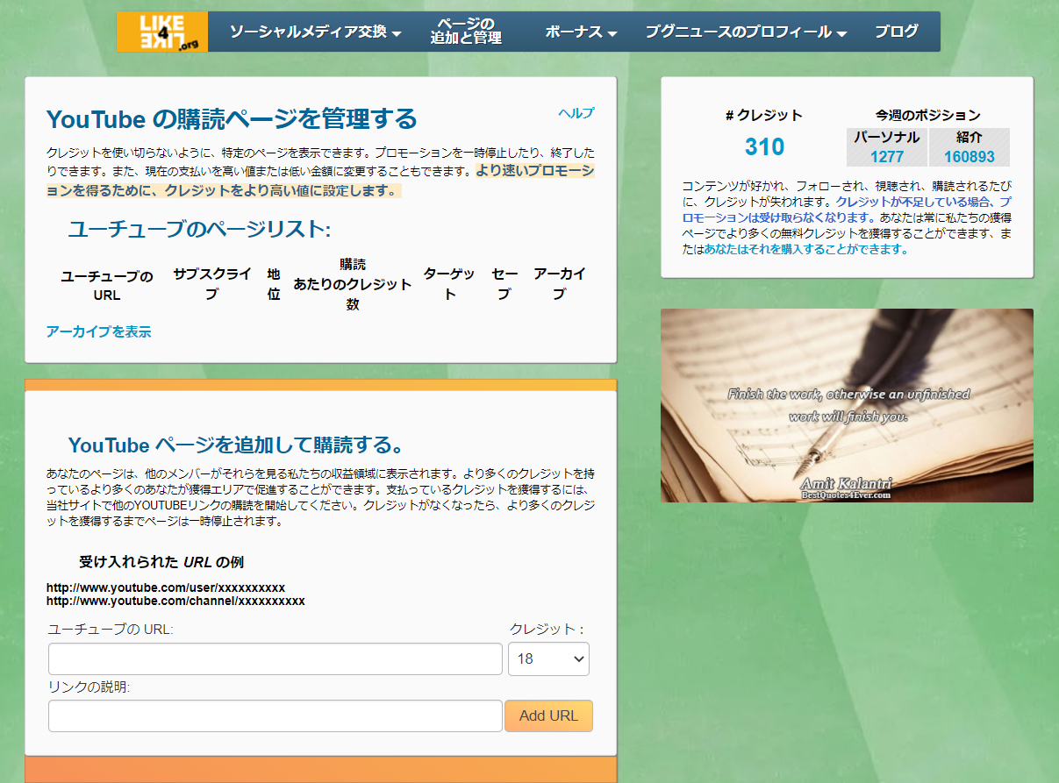This screenshot has height=783, width=1059.
Task: Click the ユーチューブのページリスト heading
Action: pos(199,230)
